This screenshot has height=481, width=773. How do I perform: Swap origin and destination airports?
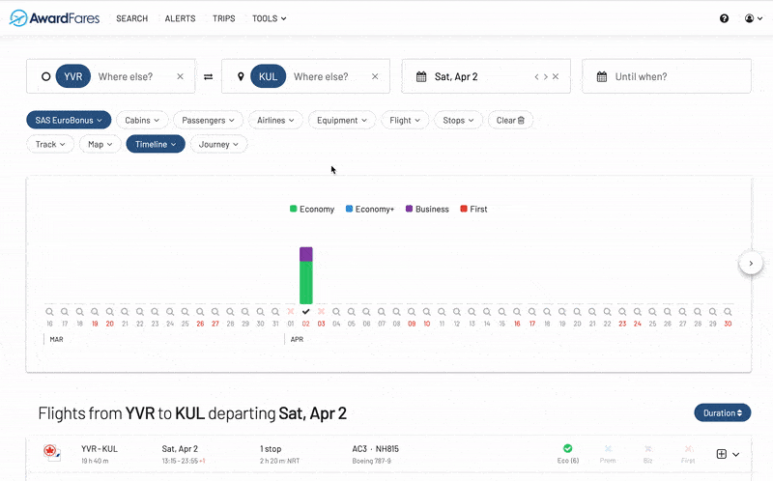click(x=208, y=76)
